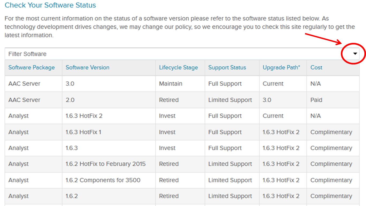Sort by Cost column header
The image size is (366, 206).
(316, 67)
